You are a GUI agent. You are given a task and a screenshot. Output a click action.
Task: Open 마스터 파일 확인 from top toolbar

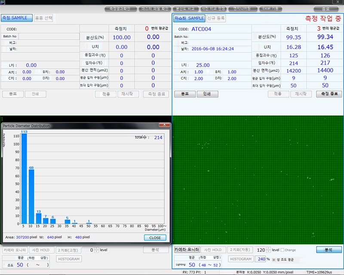tap(155, 9)
